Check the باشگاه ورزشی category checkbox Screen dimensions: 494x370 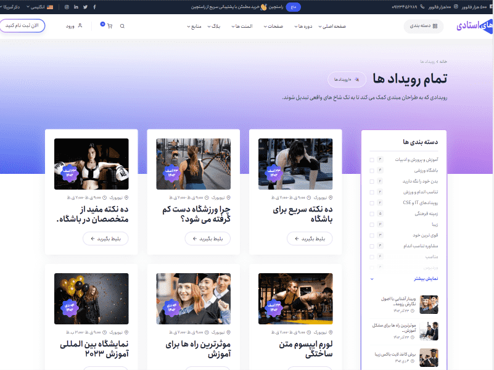(x=371, y=171)
